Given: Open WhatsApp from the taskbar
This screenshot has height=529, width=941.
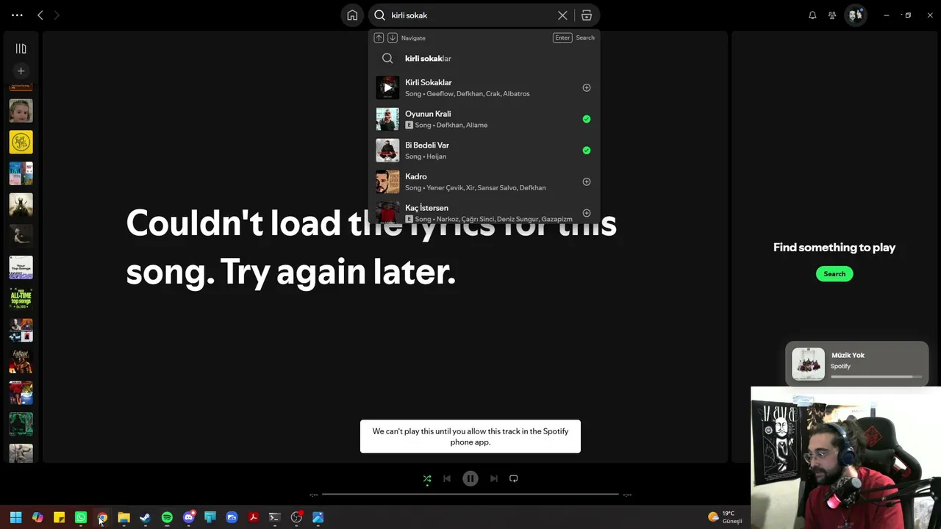Looking at the screenshot, I should pos(81,517).
